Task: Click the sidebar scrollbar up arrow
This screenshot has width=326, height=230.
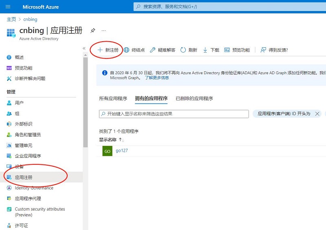Action: coord(85,55)
